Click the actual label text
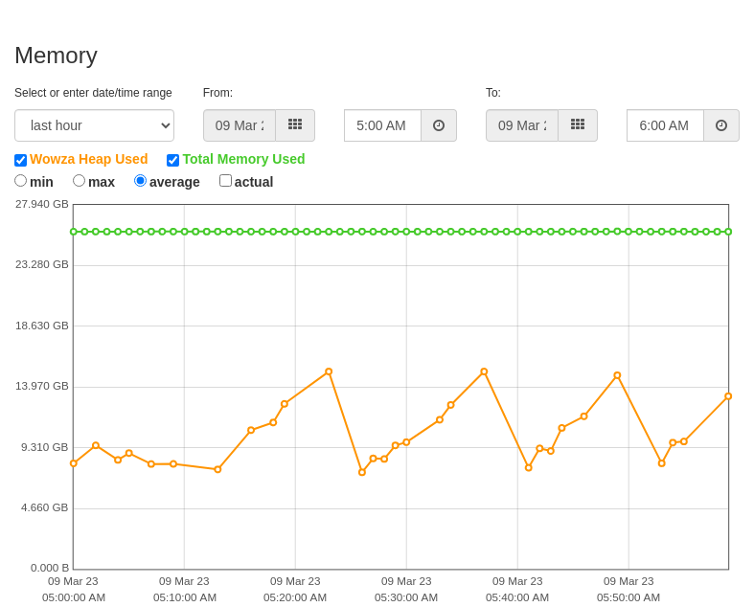This screenshot has width=754, height=607. coord(254,182)
